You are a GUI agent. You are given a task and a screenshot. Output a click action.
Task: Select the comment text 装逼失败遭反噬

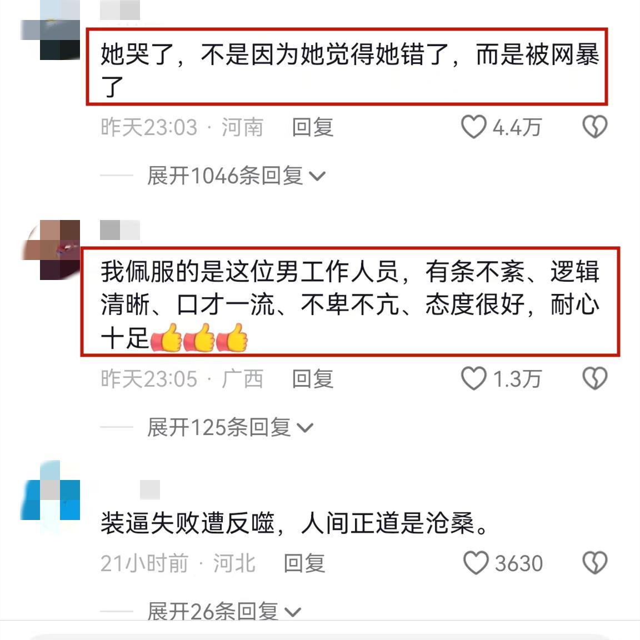(x=294, y=523)
